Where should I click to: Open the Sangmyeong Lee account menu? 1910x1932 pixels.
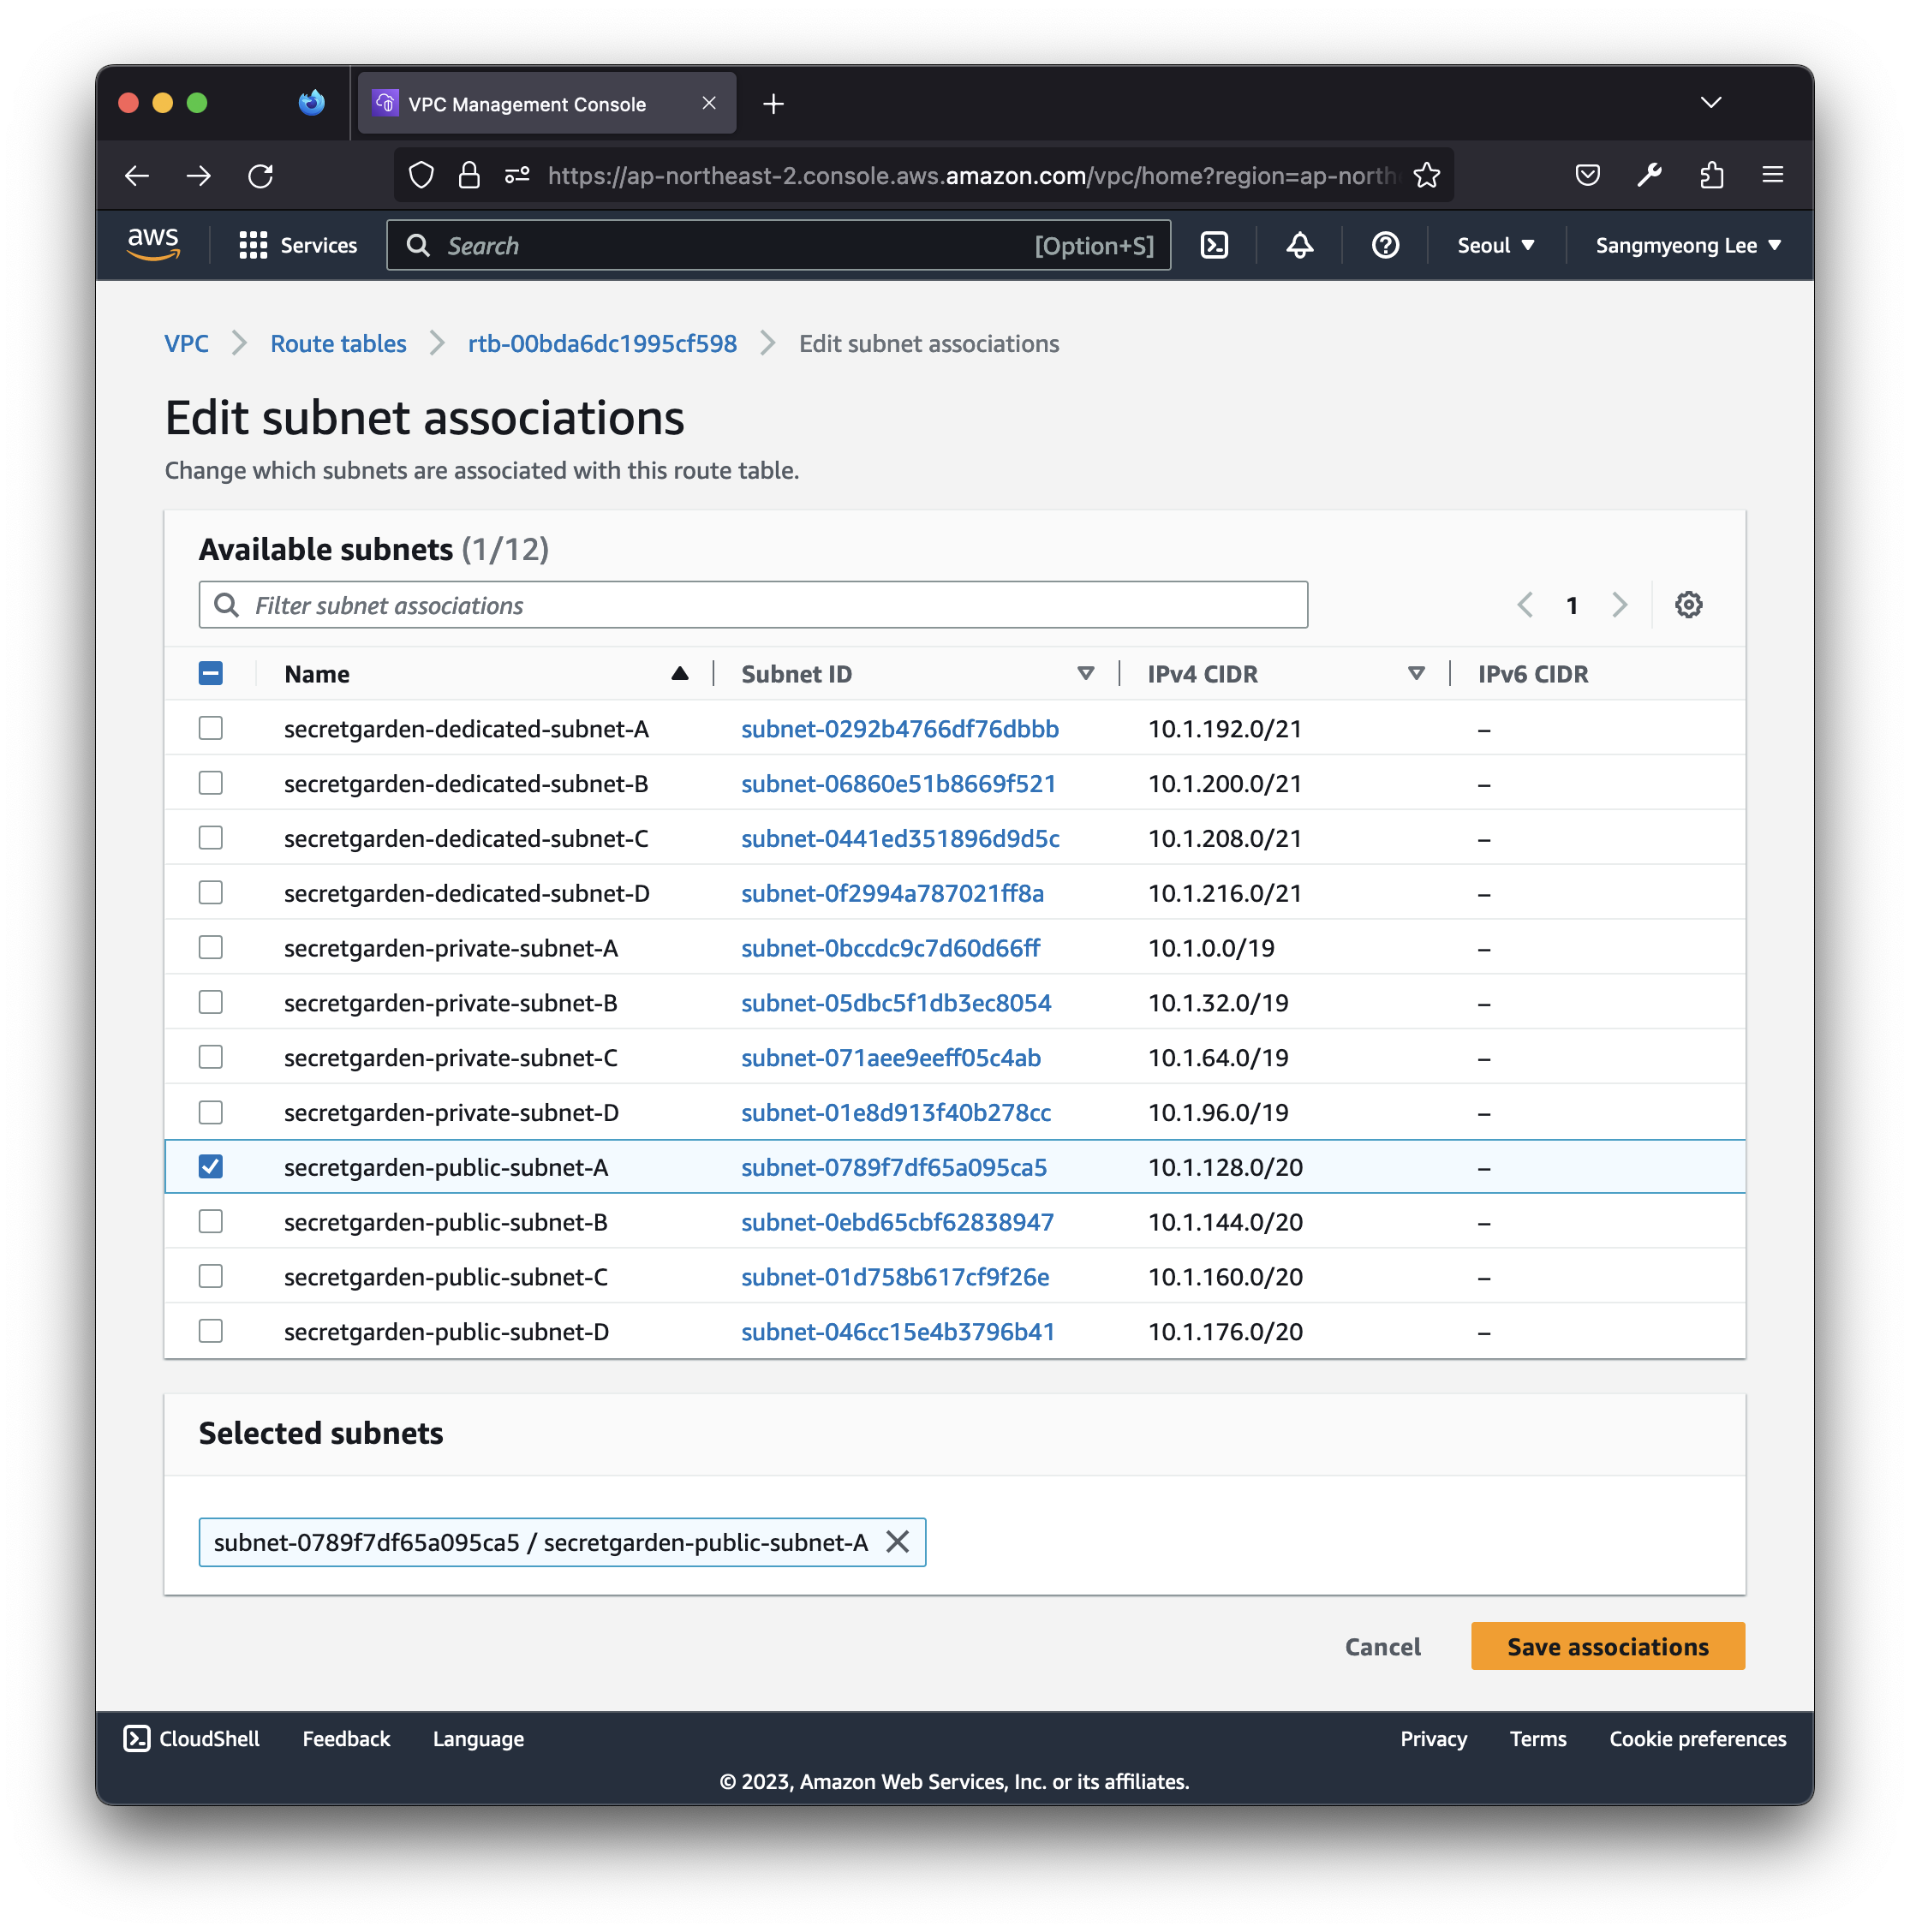click(1688, 245)
